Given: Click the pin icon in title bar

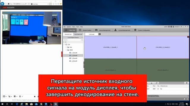Looking at the screenshot, I should click(181, 27).
